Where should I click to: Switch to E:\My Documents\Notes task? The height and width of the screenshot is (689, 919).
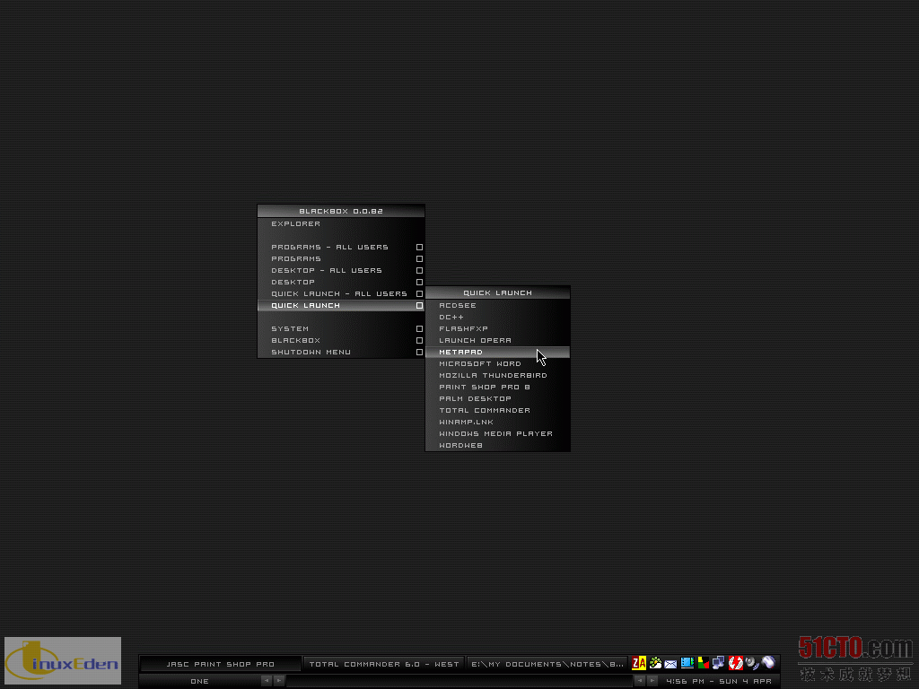[547, 664]
